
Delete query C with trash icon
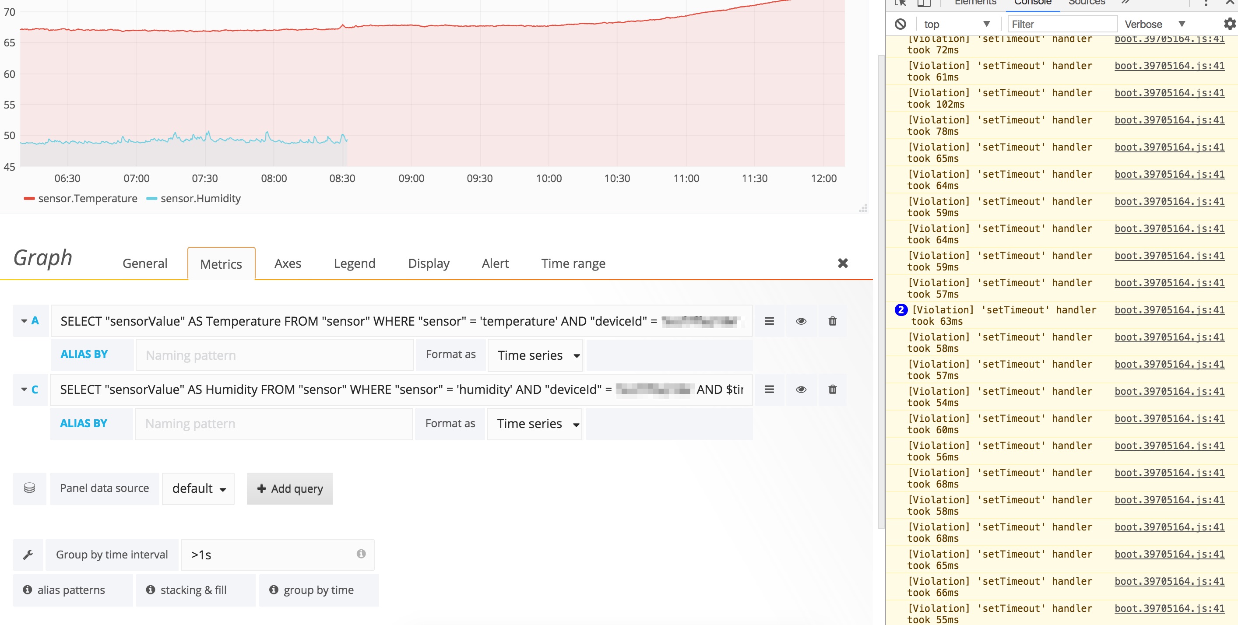(x=832, y=389)
